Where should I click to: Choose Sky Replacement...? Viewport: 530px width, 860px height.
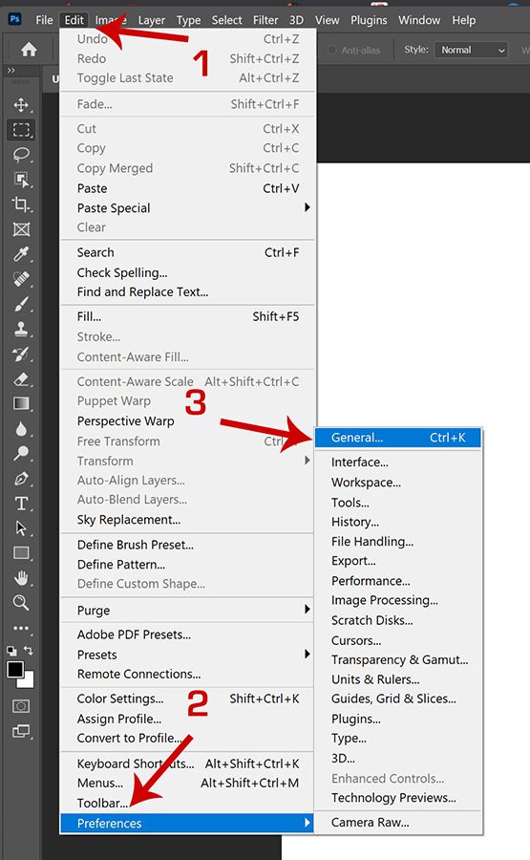[x=187, y=520]
